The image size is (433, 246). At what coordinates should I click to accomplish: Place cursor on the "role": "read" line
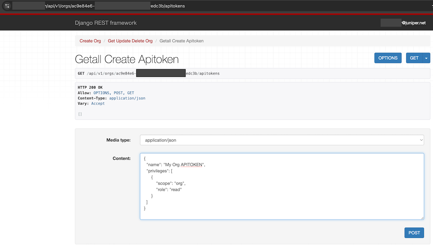(169, 189)
